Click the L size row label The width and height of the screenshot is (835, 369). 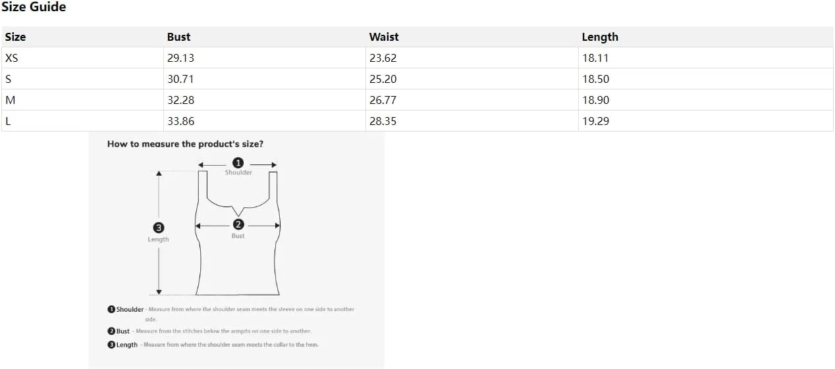pos(83,121)
